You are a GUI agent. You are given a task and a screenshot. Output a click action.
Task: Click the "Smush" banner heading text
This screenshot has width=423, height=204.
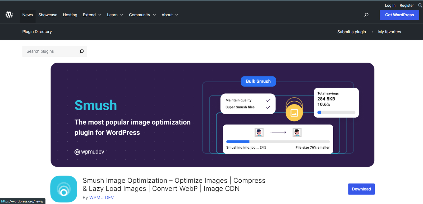[96, 105]
